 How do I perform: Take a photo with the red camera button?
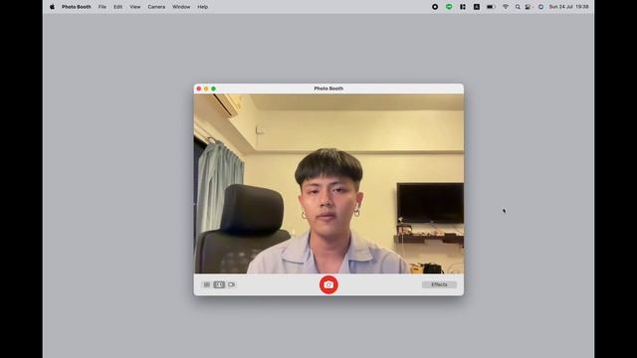pos(328,284)
